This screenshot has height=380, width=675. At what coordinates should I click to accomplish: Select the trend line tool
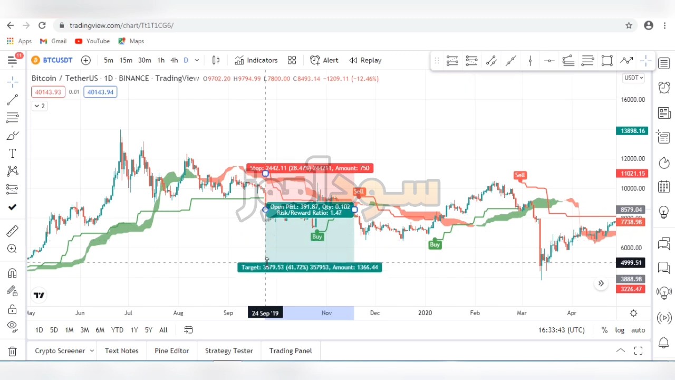pos(13,99)
